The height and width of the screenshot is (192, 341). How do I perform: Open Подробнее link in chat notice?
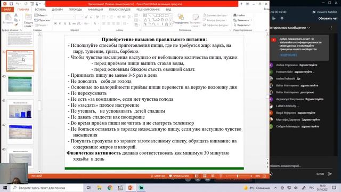pyautogui.click(x=288, y=55)
